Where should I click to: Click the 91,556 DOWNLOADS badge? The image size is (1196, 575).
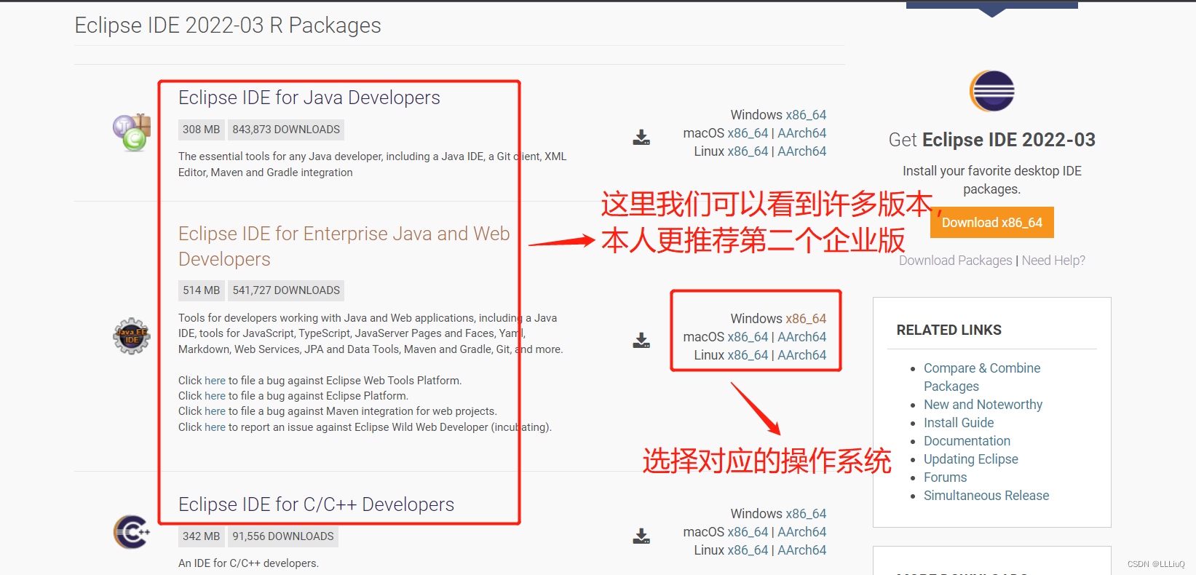click(x=283, y=536)
